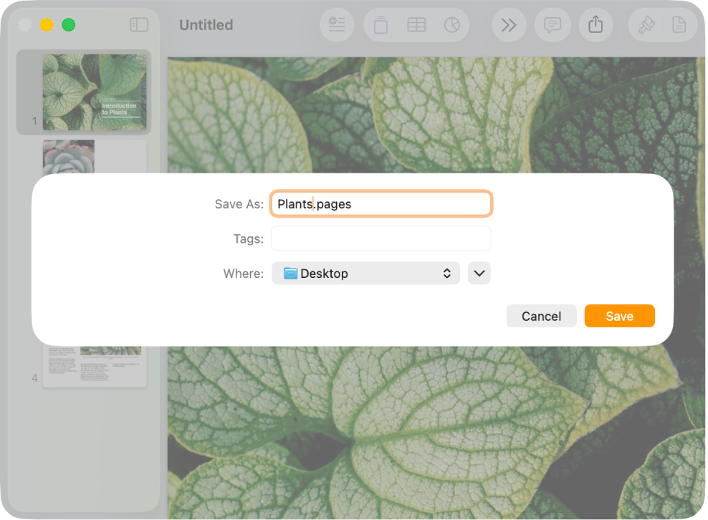The image size is (708, 520).
Task: Open the Insert menu icon in toolbar
Action: [336, 24]
